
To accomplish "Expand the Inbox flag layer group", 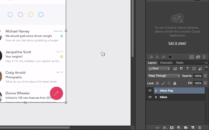I will [x=156, y=90].
